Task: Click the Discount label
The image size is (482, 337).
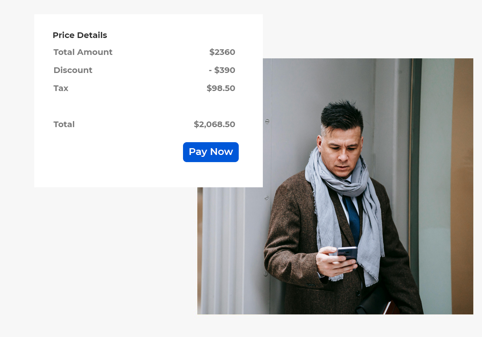Action: [73, 70]
